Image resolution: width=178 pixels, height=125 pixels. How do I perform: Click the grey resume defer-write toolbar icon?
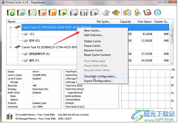94,12
